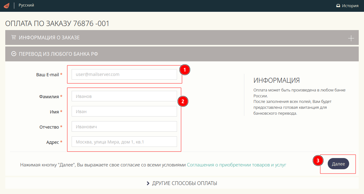The width and height of the screenshot is (364, 194).
Task: Expand ДРУГИЕ СПОСОБЫ ОПЛАТЫ section
Action: coord(182,183)
